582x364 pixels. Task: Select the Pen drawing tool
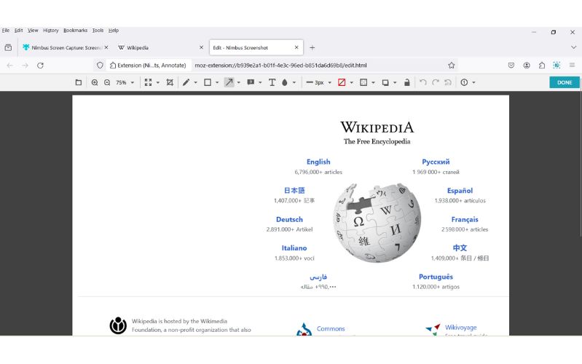click(x=186, y=82)
